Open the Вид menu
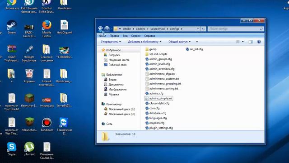 (125, 36)
